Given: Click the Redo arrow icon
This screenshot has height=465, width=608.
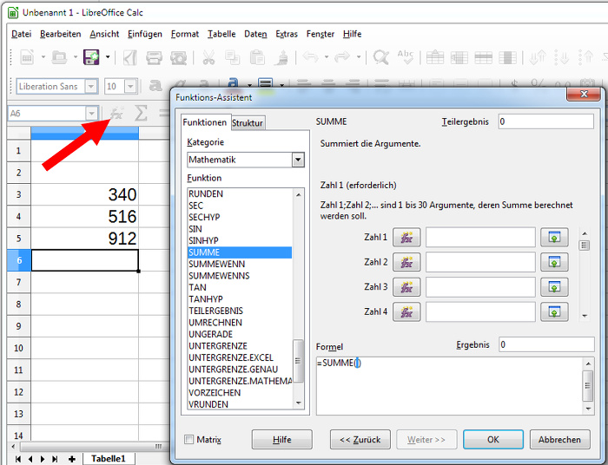Looking at the screenshot, I should (x=342, y=57).
